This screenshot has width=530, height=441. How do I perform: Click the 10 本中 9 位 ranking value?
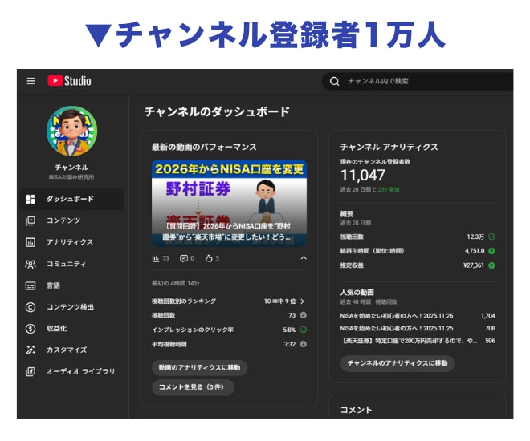point(280,301)
